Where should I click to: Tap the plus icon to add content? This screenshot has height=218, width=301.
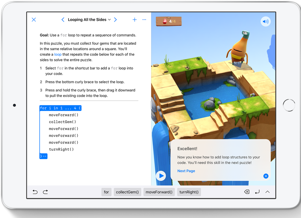[x=135, y=20]
